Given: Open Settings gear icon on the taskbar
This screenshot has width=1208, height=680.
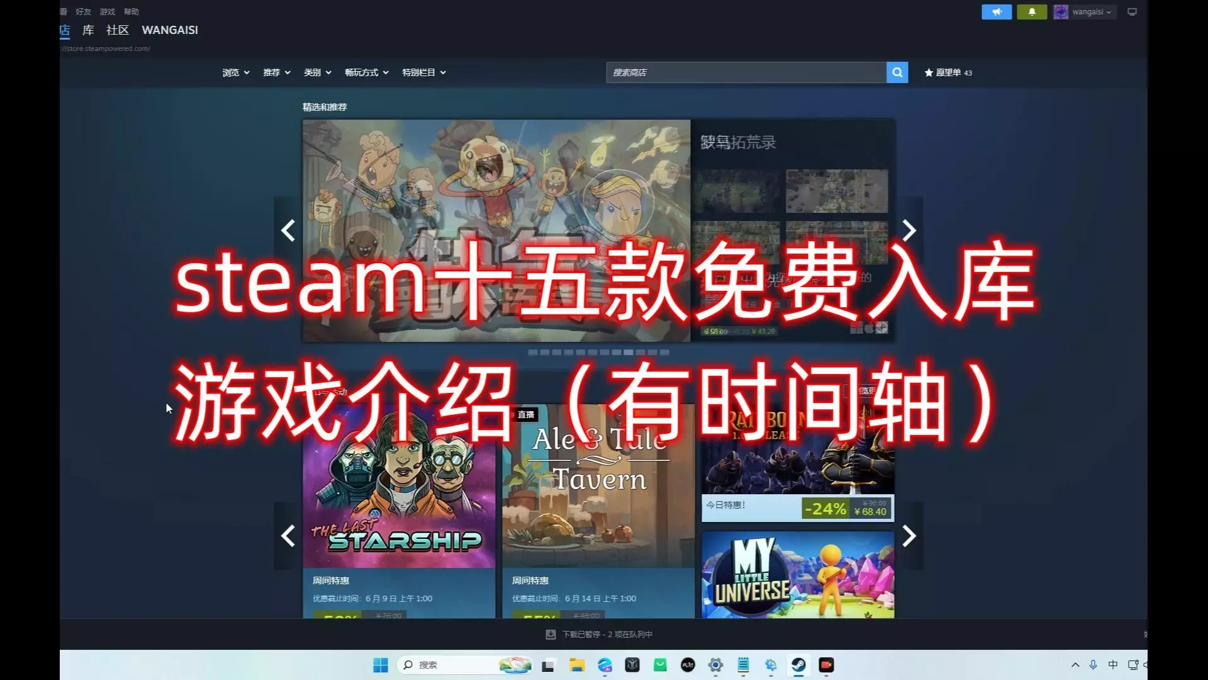Looking at the screenshot, I should click(x=715, y=665).
